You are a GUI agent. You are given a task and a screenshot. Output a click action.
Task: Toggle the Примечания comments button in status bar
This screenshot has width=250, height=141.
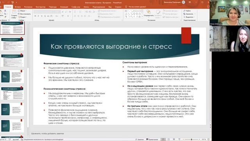click(x=152, y=139)
